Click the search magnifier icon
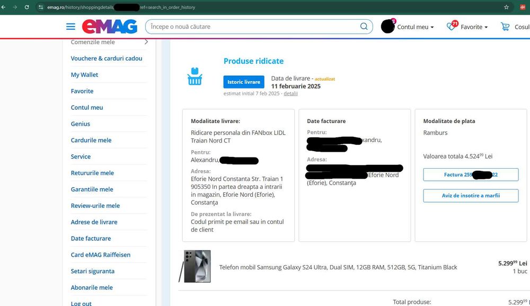Viewport: 530px width, 306px height. click(364, 27)
